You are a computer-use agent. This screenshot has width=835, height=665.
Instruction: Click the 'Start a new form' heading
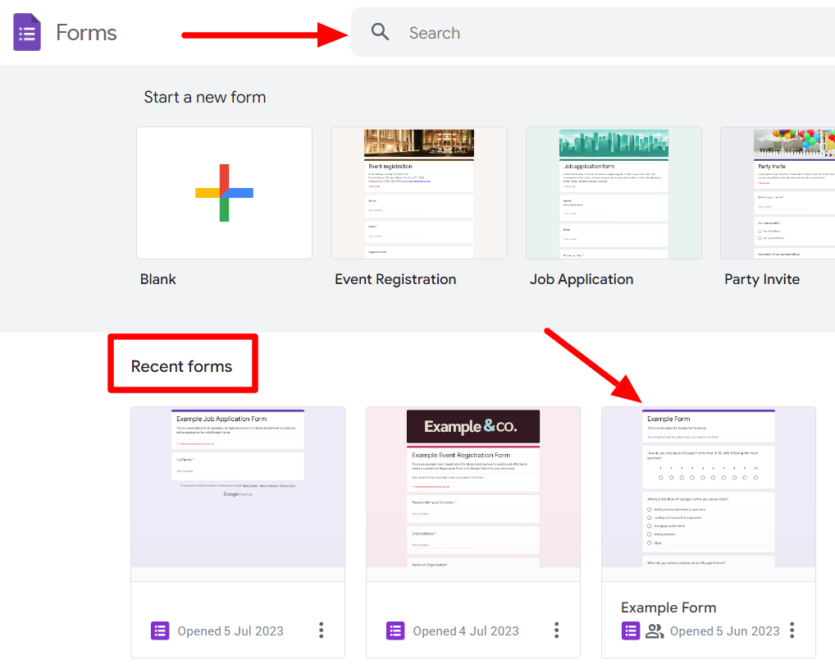click(x=205, y=97)
